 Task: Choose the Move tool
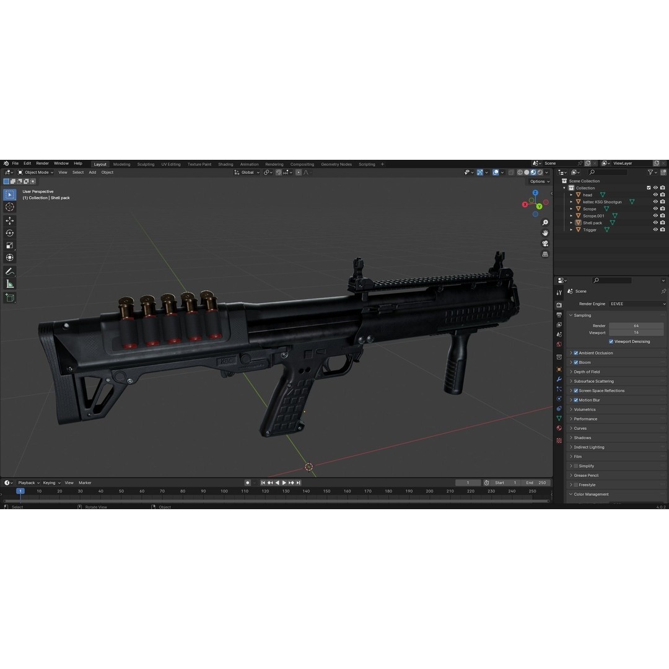10,221
